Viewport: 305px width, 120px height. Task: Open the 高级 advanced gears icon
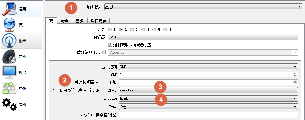[9, 104]
